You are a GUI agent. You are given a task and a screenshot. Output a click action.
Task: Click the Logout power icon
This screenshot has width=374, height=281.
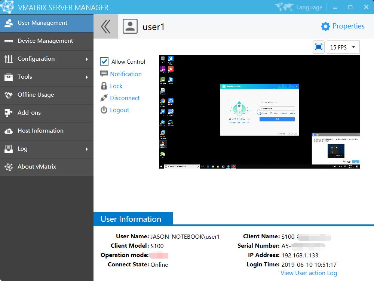[104, 110]
